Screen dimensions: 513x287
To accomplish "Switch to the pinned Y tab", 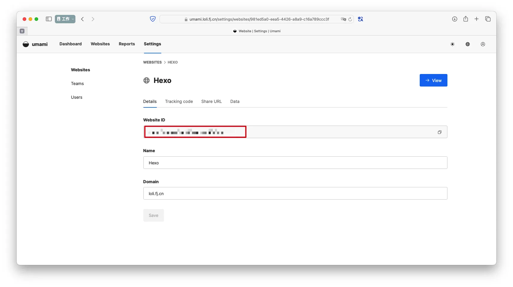I will [22, 31].
